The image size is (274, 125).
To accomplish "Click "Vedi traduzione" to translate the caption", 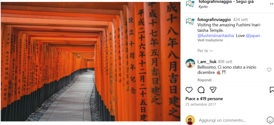I will tap(210, 40).
